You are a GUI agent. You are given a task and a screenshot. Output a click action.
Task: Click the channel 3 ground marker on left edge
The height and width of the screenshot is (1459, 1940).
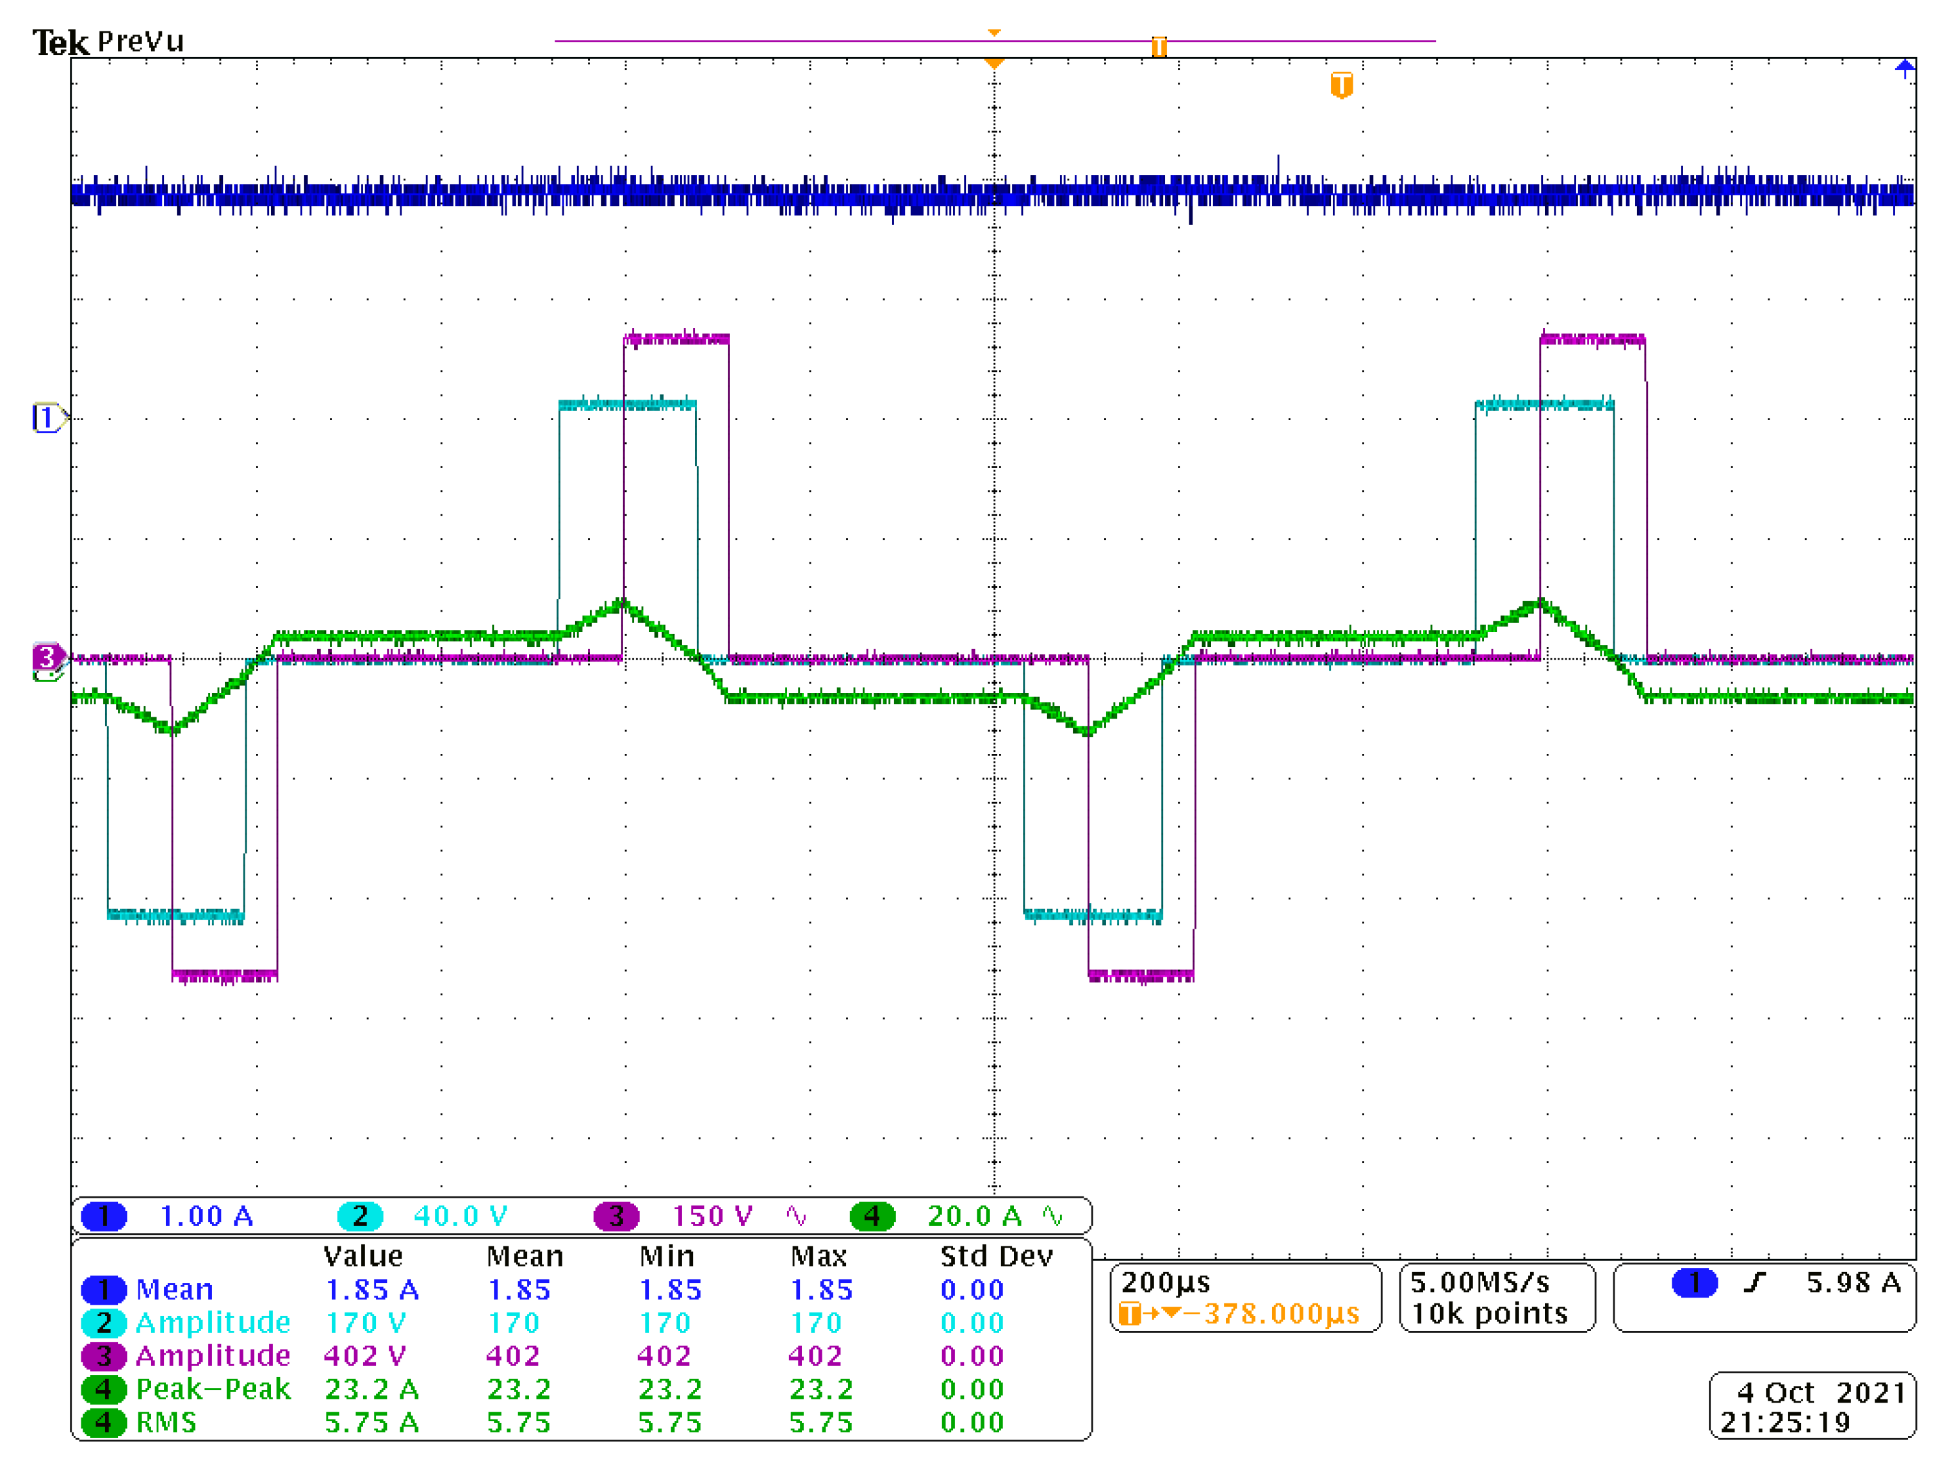tap(47, 656)
